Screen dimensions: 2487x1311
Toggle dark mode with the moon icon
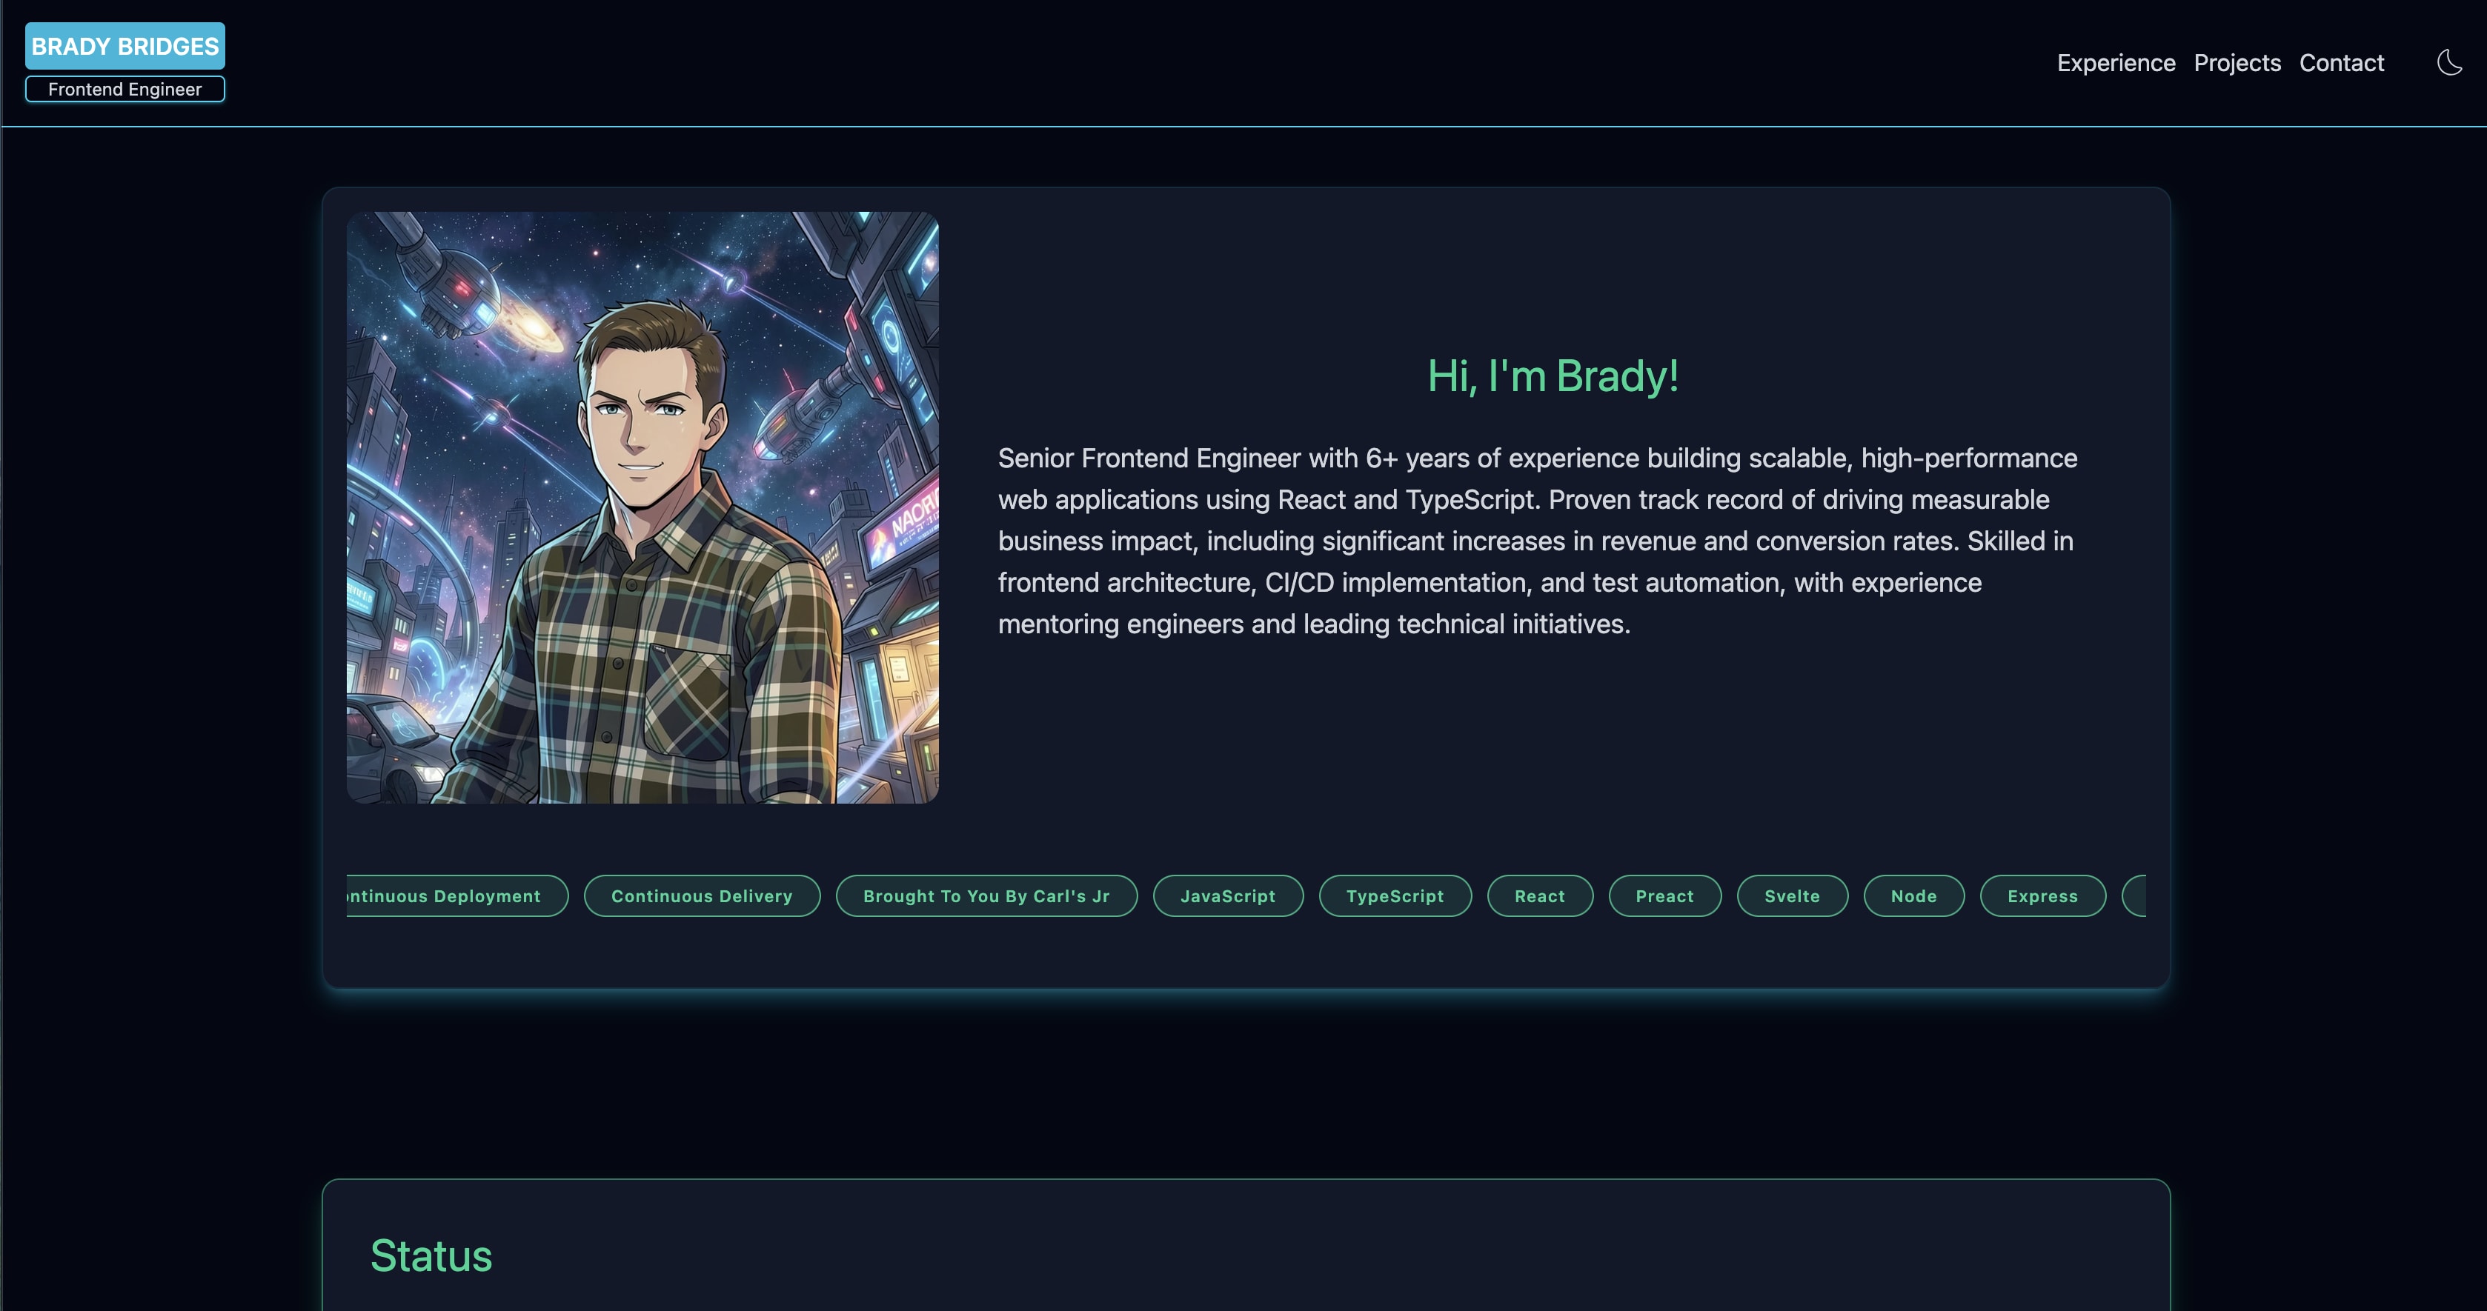pyautogui.click(x=2449, y=63)
